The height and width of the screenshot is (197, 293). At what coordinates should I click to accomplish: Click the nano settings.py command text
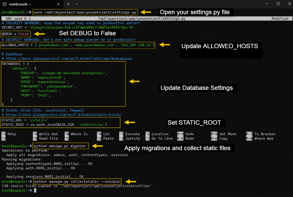pyautogui.click(x=85, y=12)
